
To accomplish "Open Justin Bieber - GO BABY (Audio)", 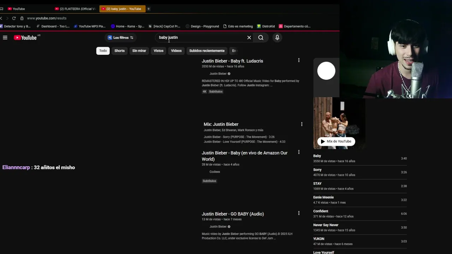I will pos(233,214).
